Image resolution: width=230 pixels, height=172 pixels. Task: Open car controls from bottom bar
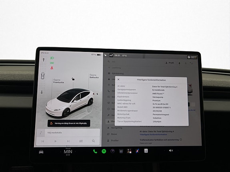(41, 152)
